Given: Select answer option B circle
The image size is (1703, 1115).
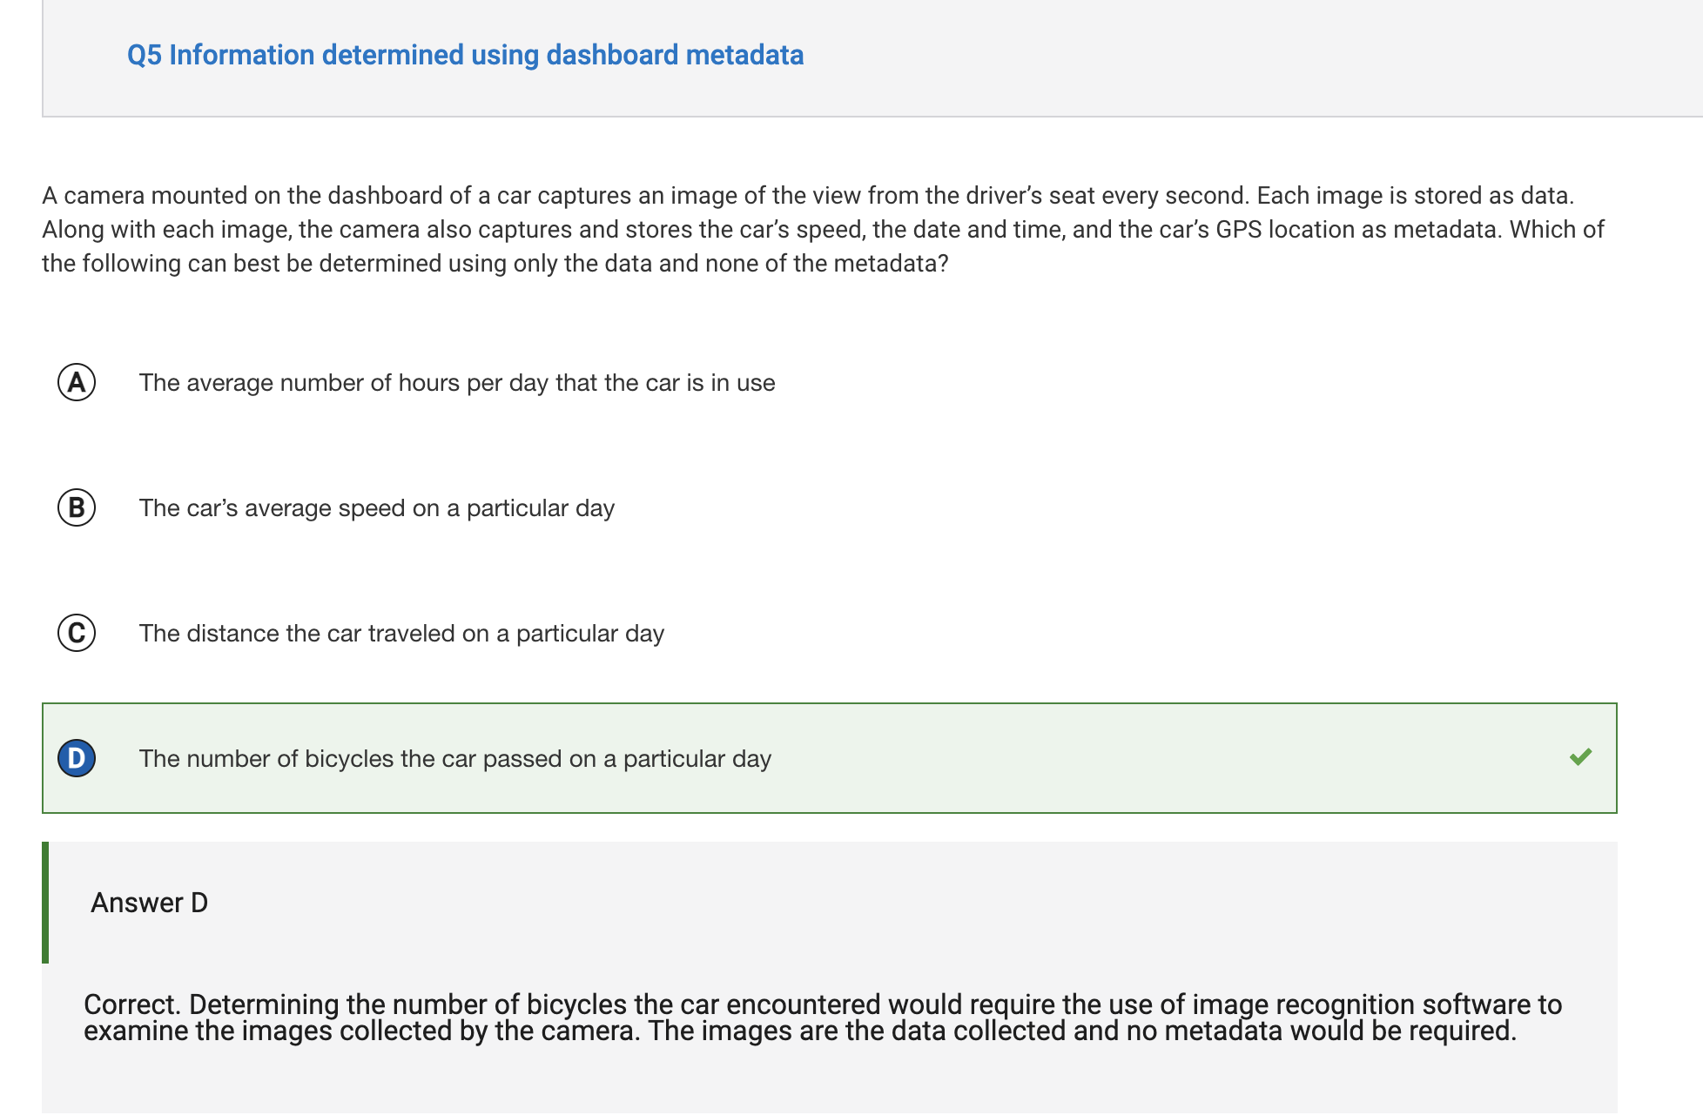Looking at the screenshot, I should pos(77,507).
